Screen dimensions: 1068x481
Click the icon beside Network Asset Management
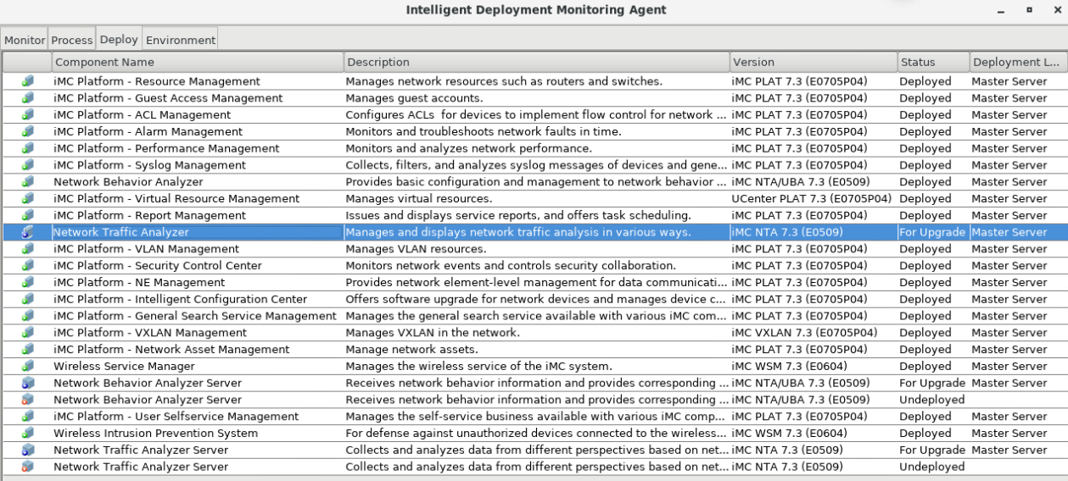[x=28, y=350]
